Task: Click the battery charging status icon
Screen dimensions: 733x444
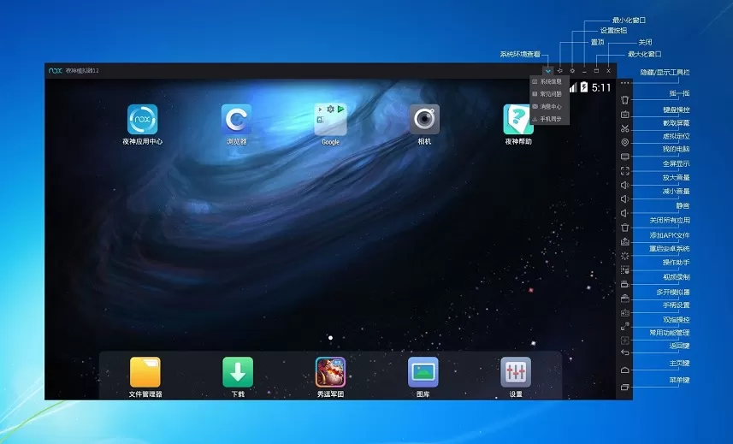Action: click(x=584, y=87)
